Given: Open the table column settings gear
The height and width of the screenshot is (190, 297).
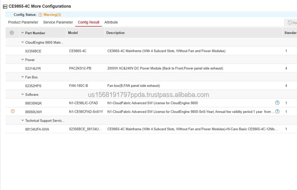Looking at the screenshot, I should [11, 33].
